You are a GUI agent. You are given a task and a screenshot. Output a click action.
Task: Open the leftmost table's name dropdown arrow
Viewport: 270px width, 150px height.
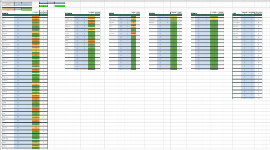tap(5, 13)
